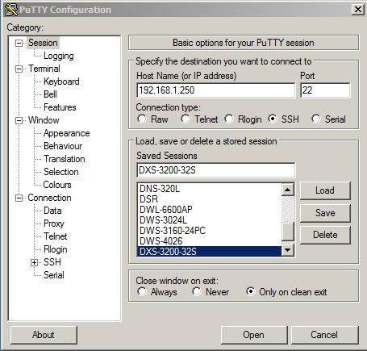Open the Logging category
The width and height of the screenshot is (367, 351).
[59, 56]
